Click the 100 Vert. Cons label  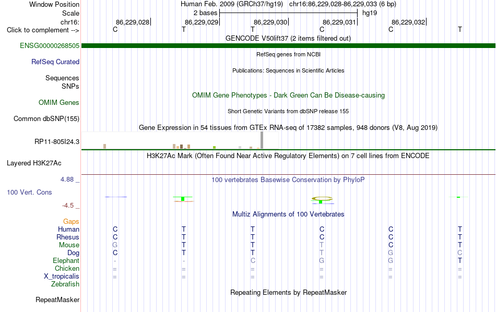pyautogui.click(x=29, y=192)
